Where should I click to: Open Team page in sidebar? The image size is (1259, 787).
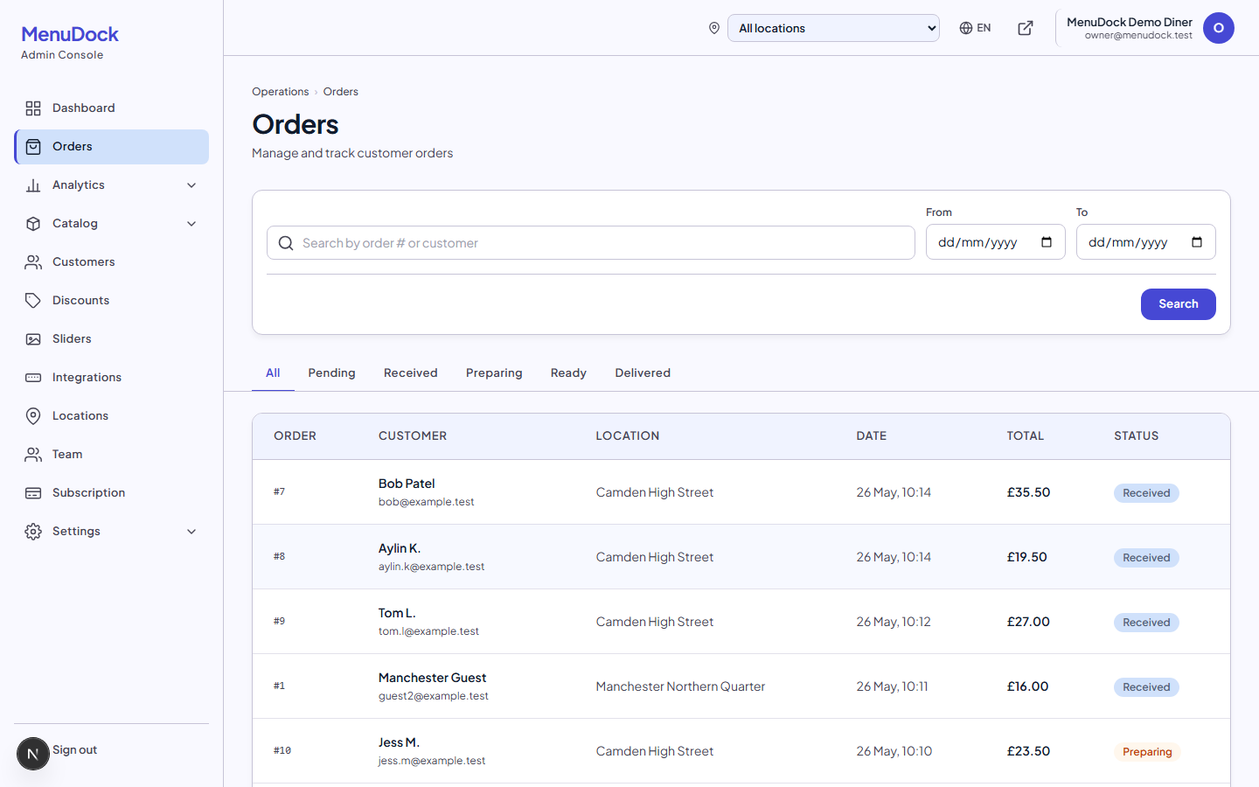(x=112, y=455)
